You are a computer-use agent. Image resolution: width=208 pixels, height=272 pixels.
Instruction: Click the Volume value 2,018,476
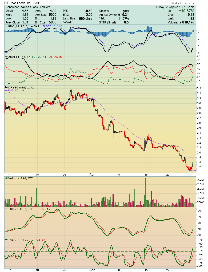187,22
